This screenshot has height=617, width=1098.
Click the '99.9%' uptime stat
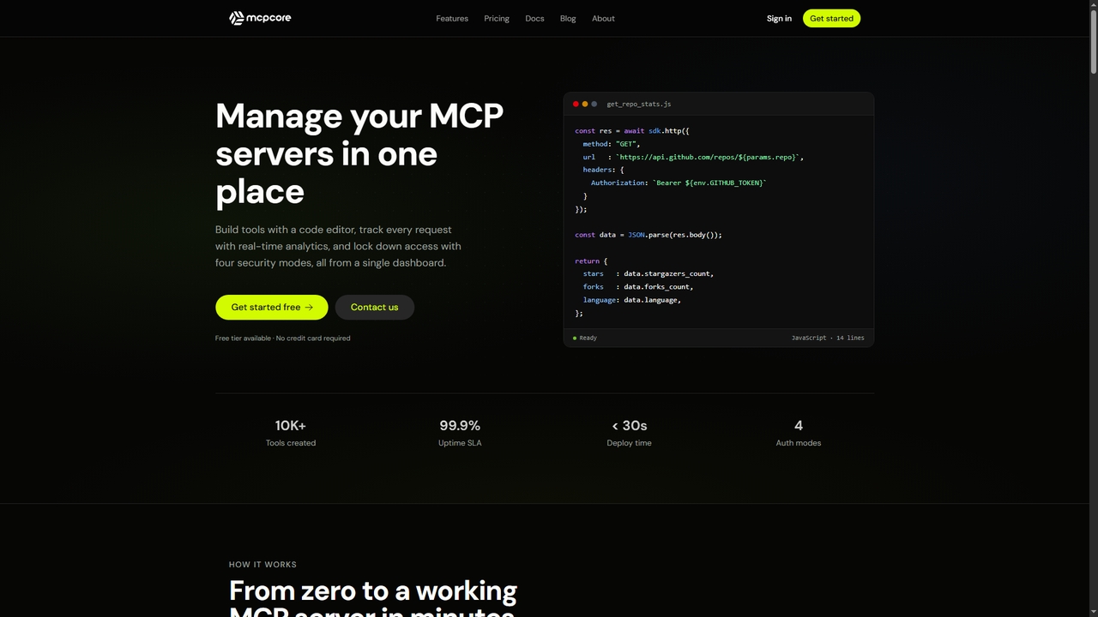point(460,425)
